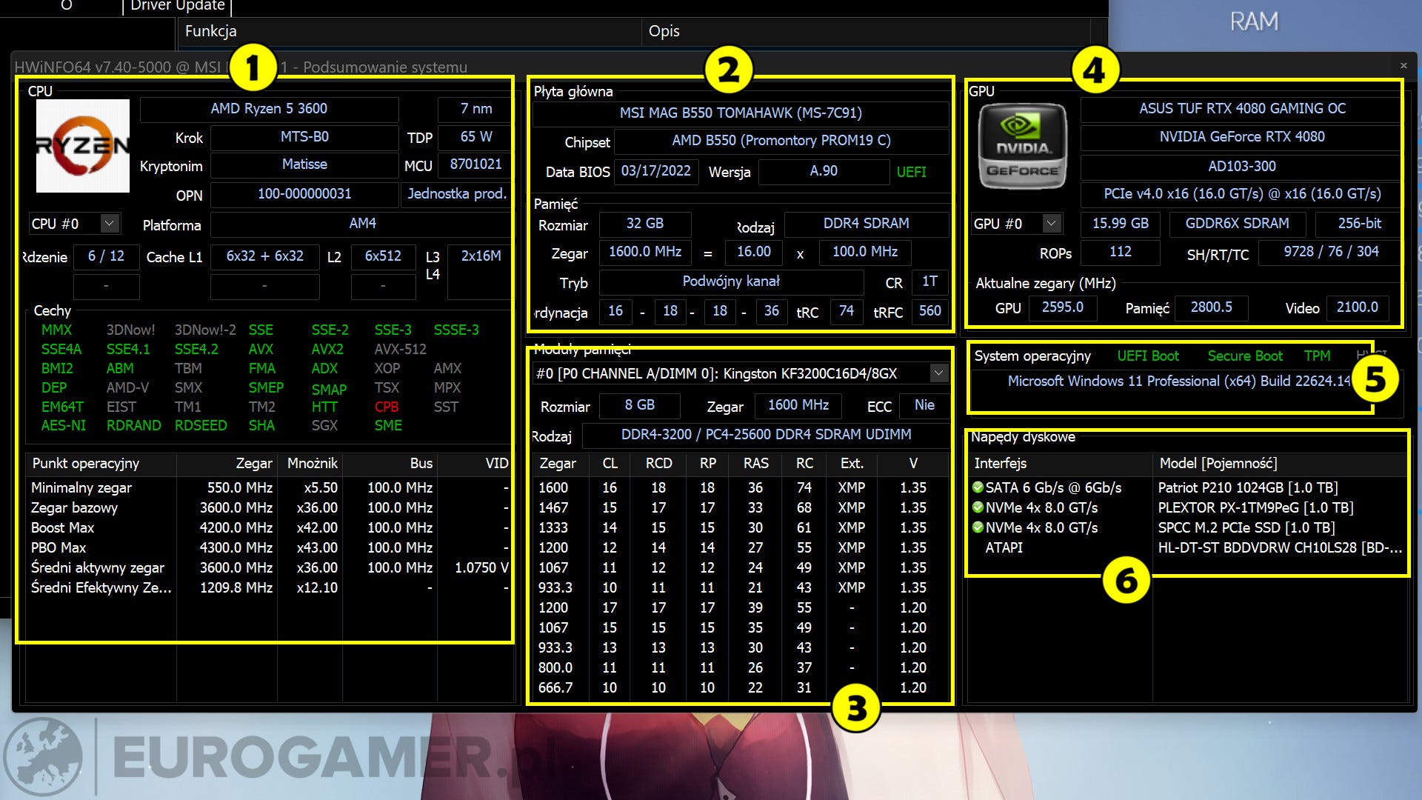Click the MSI MAG B550 TOMAHAWK motherboard field

[x=741, y=113]
